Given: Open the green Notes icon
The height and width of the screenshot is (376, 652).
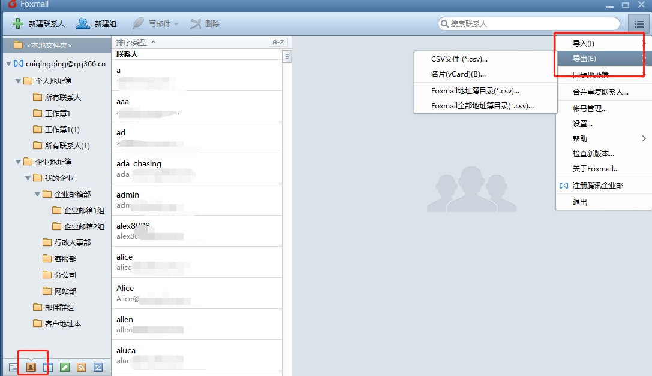Looking at the screenshot, I should click(64, 366).
